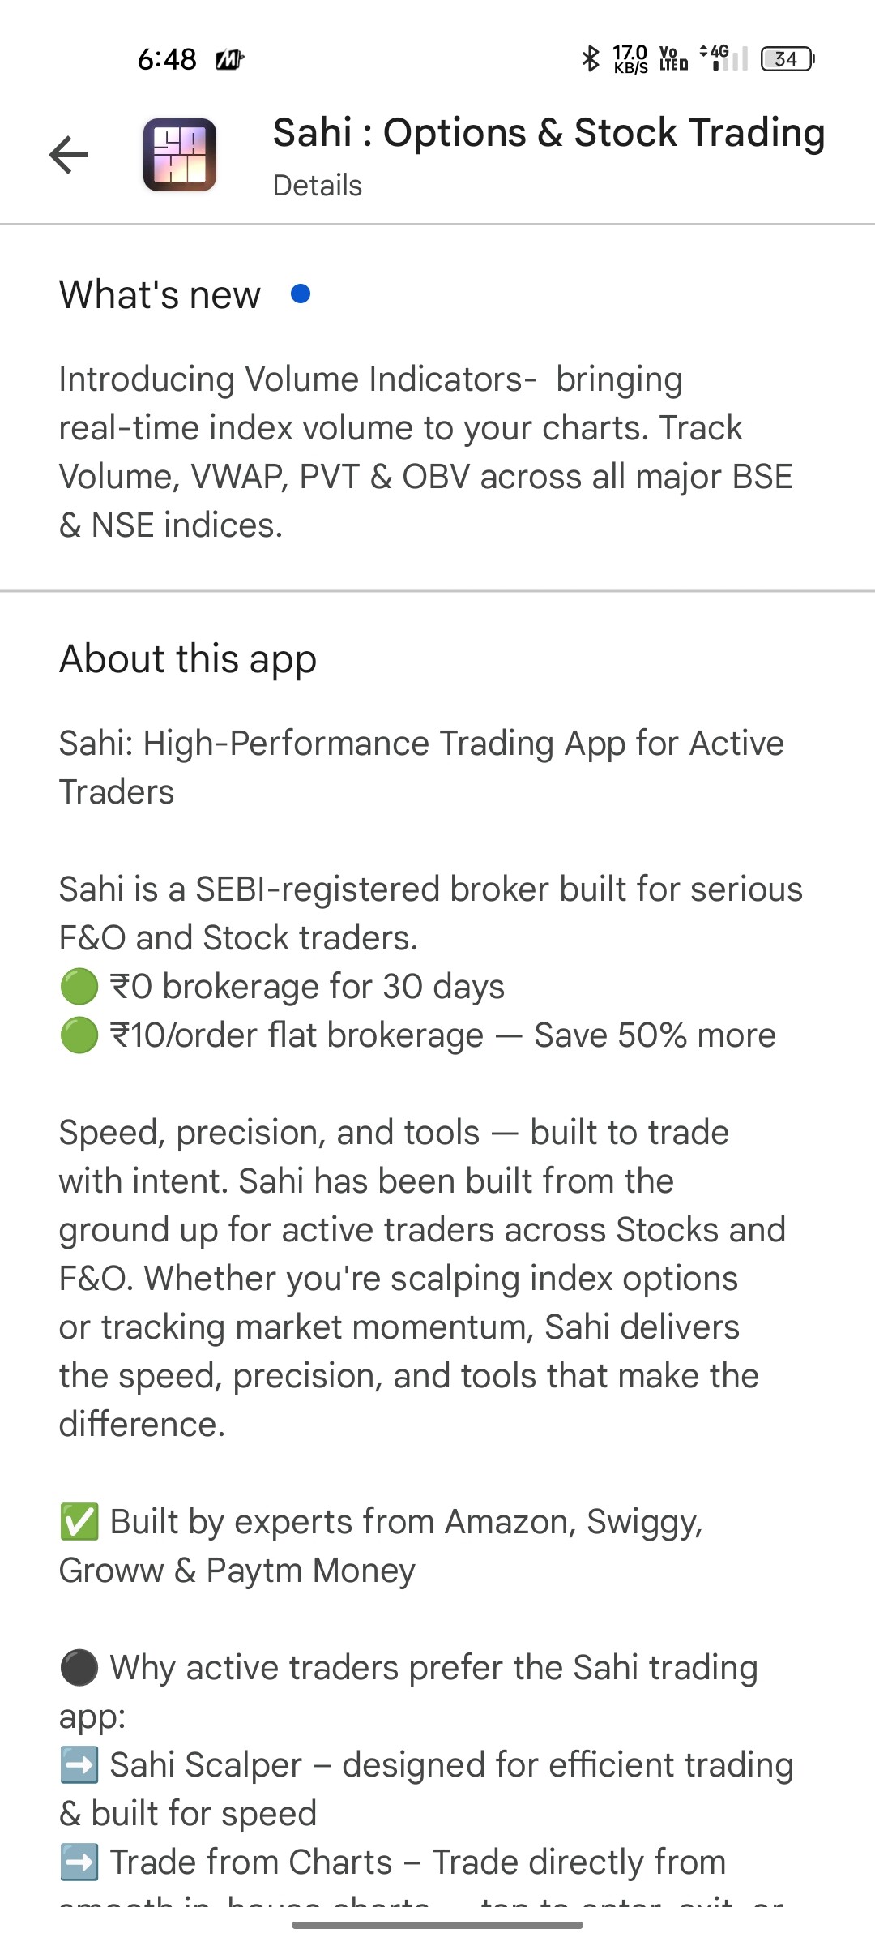Tap the About this app heading

(187, 658)
